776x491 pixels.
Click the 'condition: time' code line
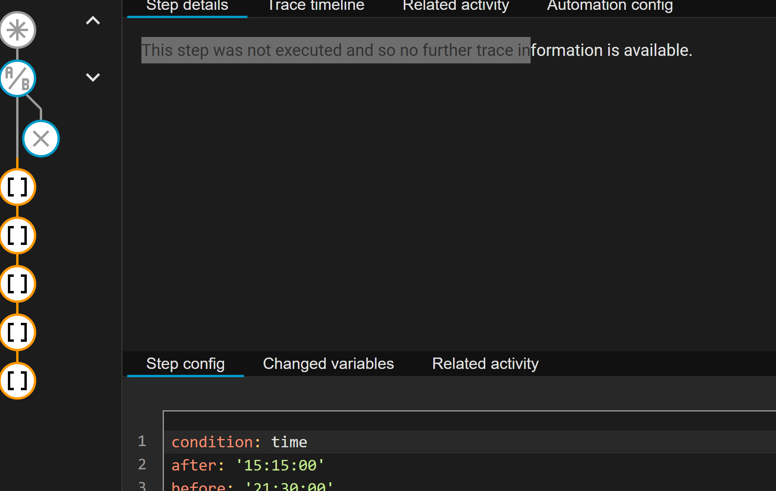tap(239, 442)
